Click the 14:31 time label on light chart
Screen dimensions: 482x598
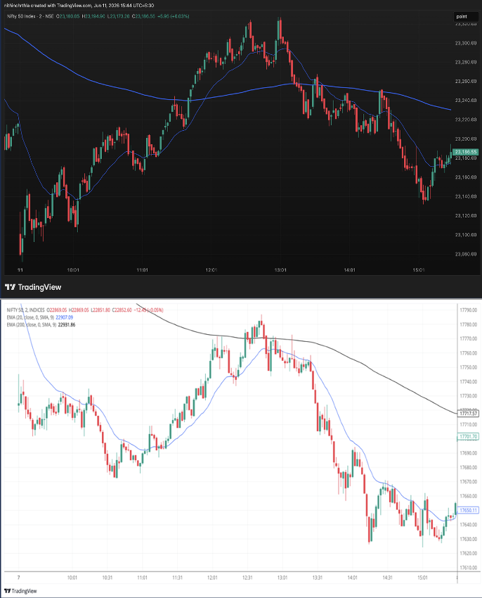coord(387,578)
